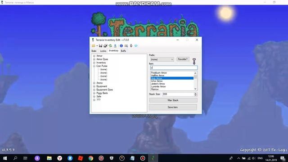Click the green reload arrows icon

(110, 45)
